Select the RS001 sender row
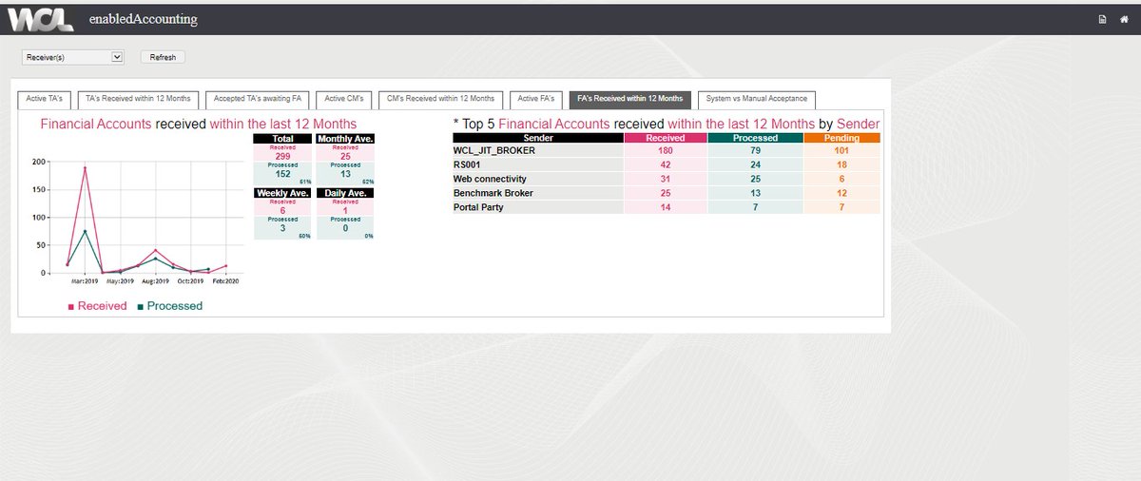 click(666, 164)
